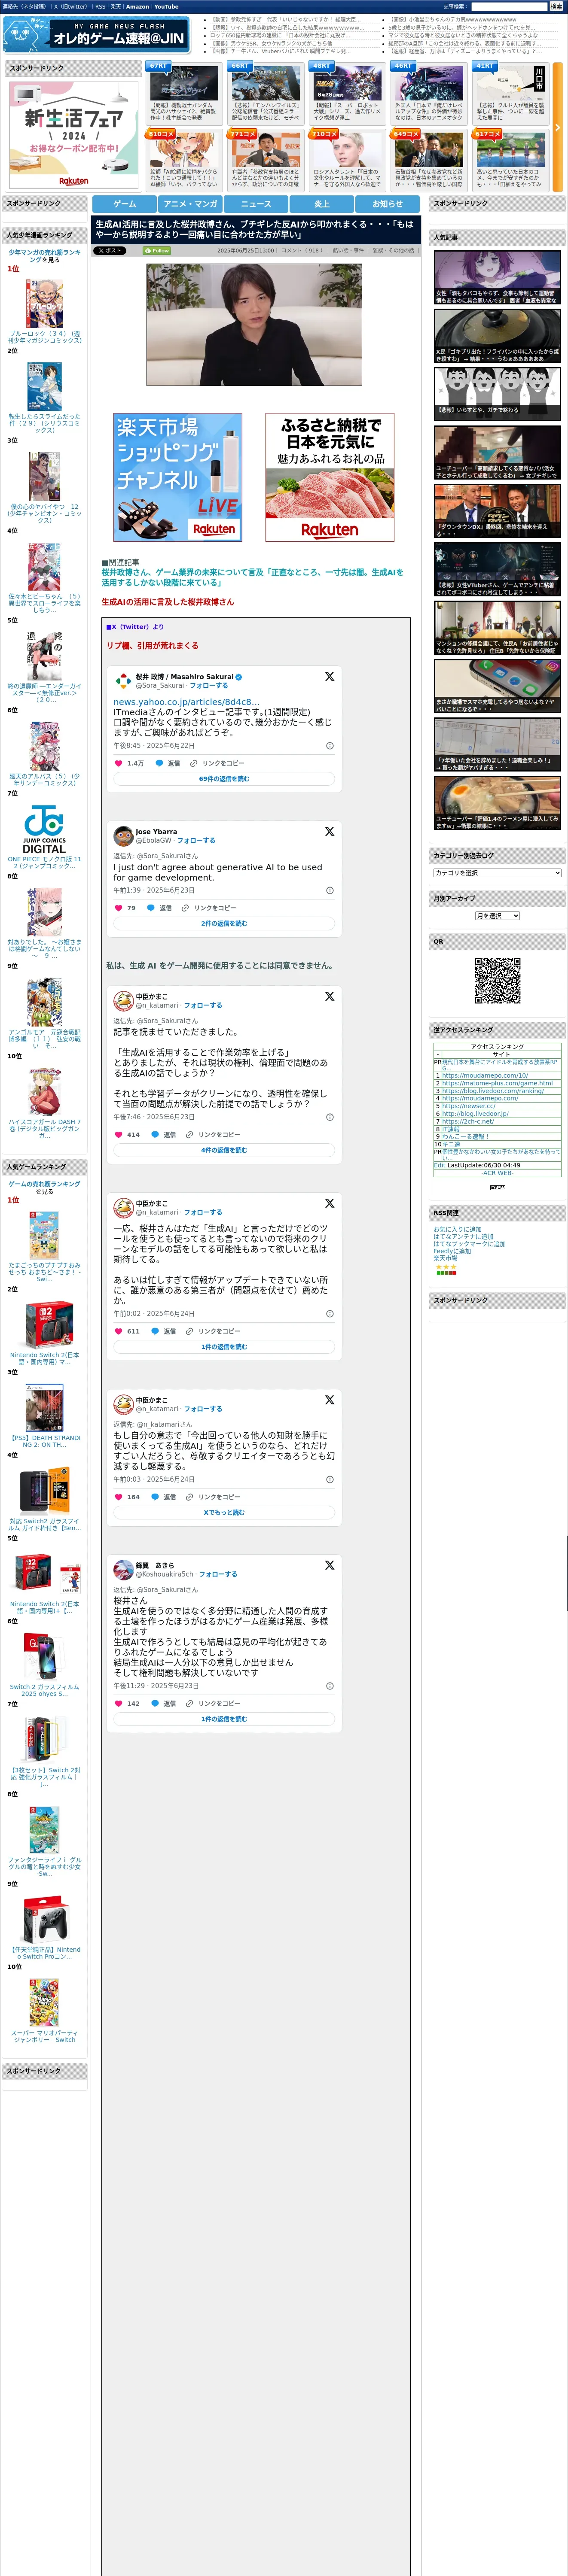Click the -ACR WEB- link in ranking table
568x2576 pixels.
(497, 1173)
